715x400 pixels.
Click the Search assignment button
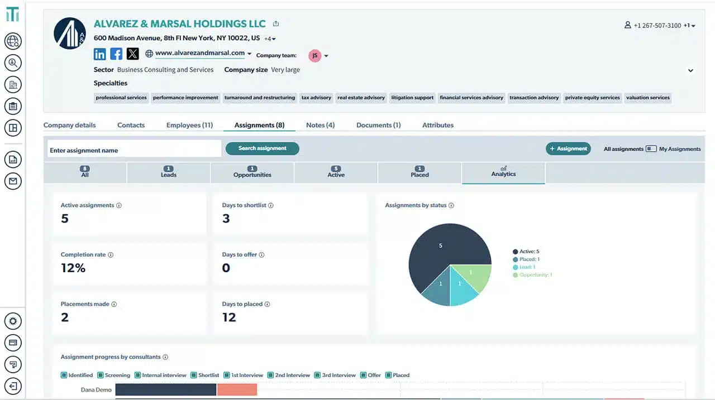click(262, 148)
